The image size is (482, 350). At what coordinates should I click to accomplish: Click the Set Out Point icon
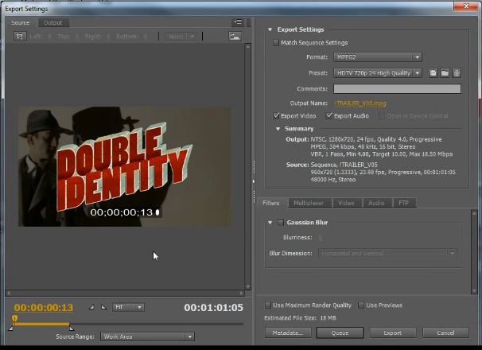pos(103,307)
